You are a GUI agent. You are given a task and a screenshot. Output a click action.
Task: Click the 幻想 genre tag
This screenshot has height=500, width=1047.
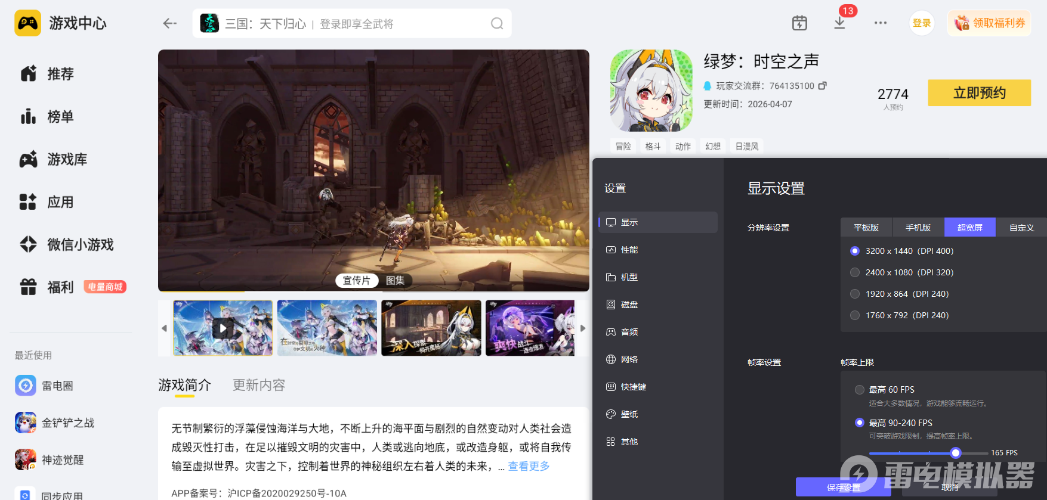tap(713, 147)
